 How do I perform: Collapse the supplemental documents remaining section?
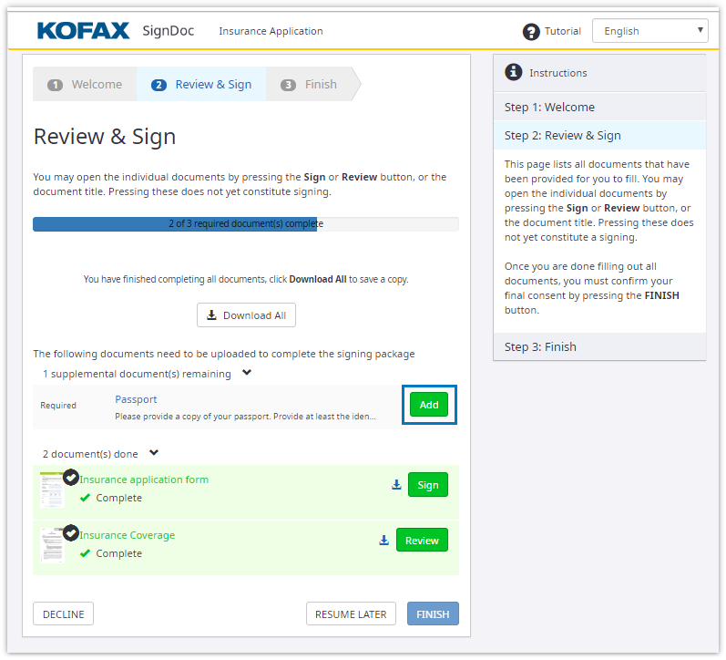click(x=246, y=373)
